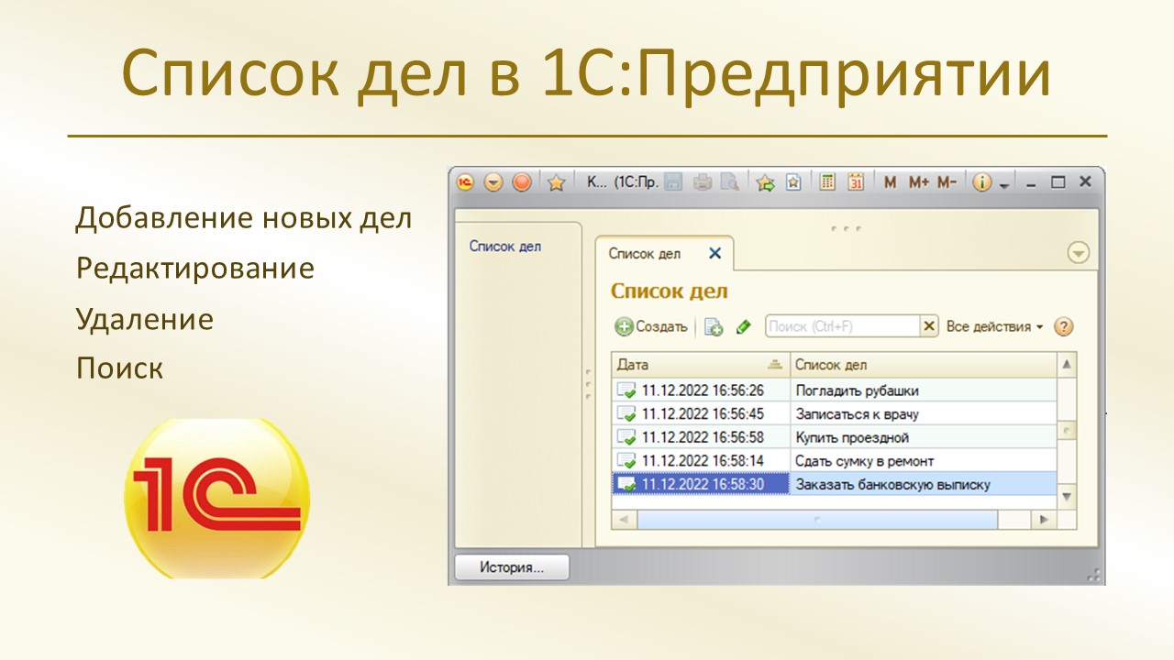This screenshot has width=1174, height=660.
Task: Select the Заказать банковскую выписку entry
Action: tap(892, 484)
